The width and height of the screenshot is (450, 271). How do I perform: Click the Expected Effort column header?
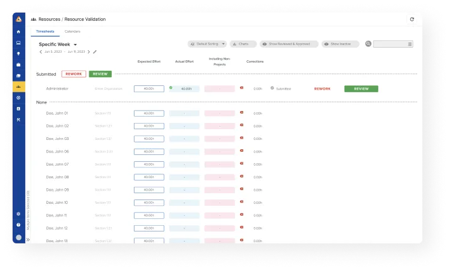click(149, 61)
